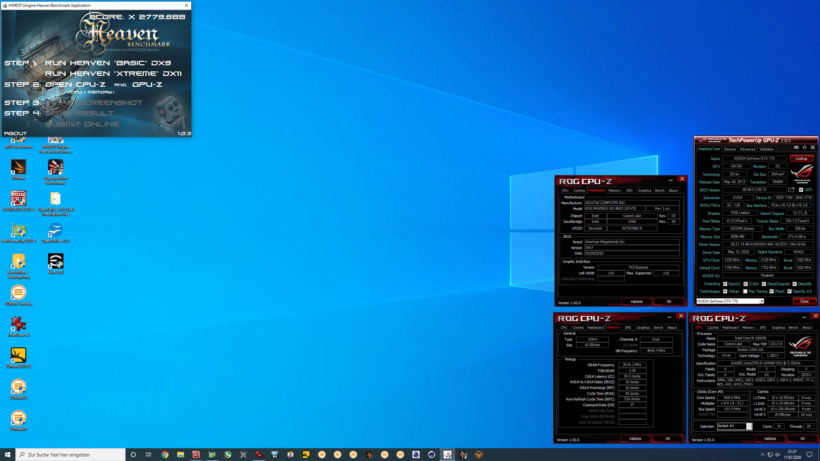Open Caches tab in CPU CPU-Z window
The width and height of the screenshot is (820, 461).
coord(713,328)
